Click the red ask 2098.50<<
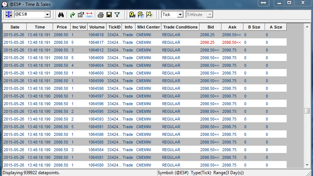The height and width of the screenshot is (176, 313). pos(232,42)
